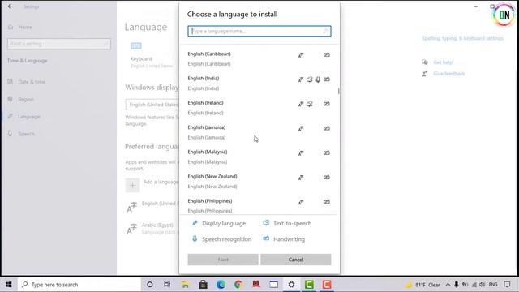The width and height of the screenshot is (519, 292).
Task: Open the Give feedback link
Action: (448, 74)
